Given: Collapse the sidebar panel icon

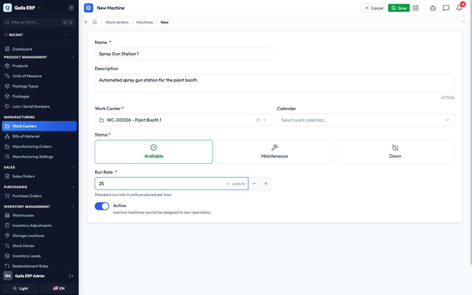Looking at the screenshot, I should (71, 8).
